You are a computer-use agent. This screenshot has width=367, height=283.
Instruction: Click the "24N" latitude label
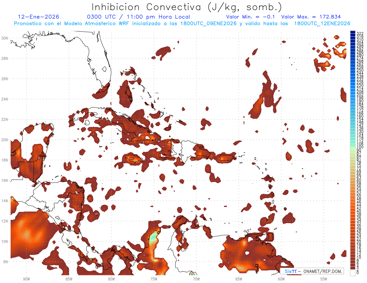pyautogui.click(x=5, y=99)
